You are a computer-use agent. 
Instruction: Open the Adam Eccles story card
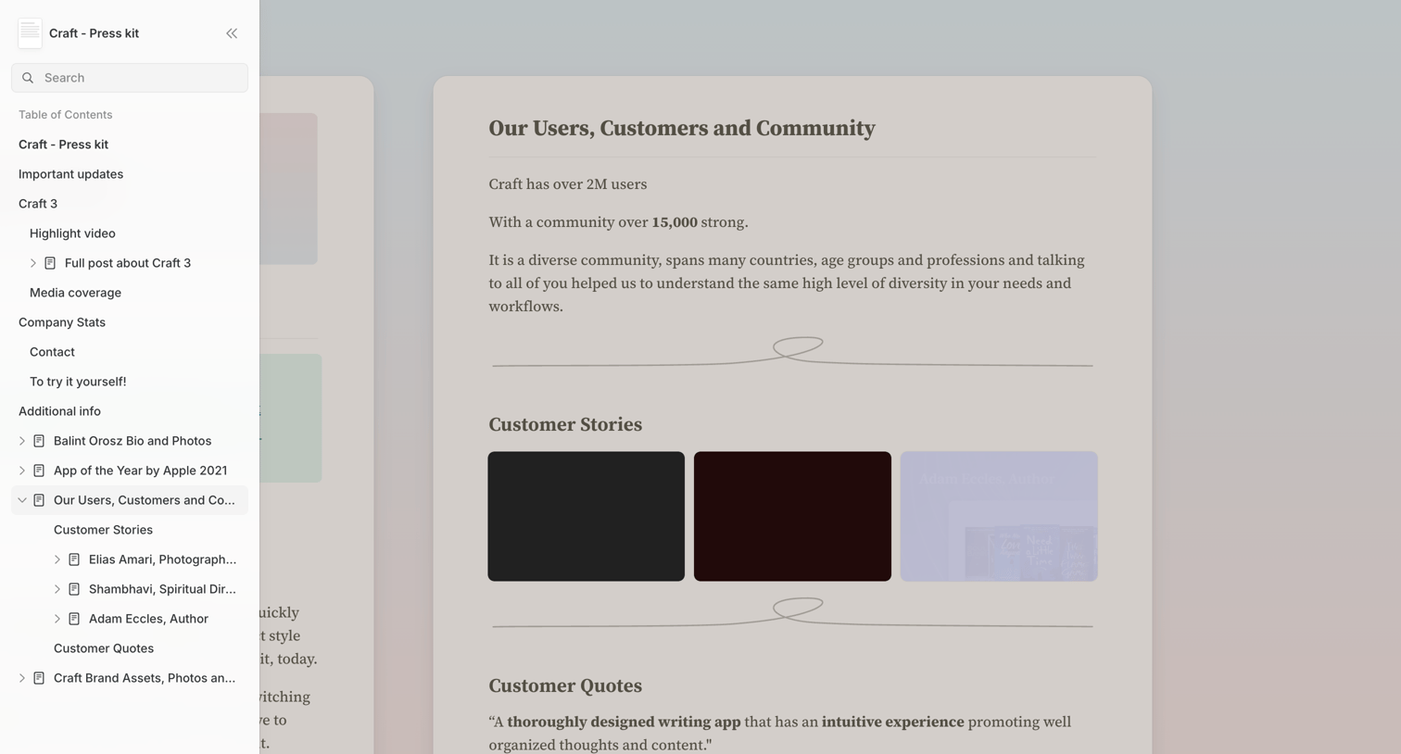click(x=999, y=517)
